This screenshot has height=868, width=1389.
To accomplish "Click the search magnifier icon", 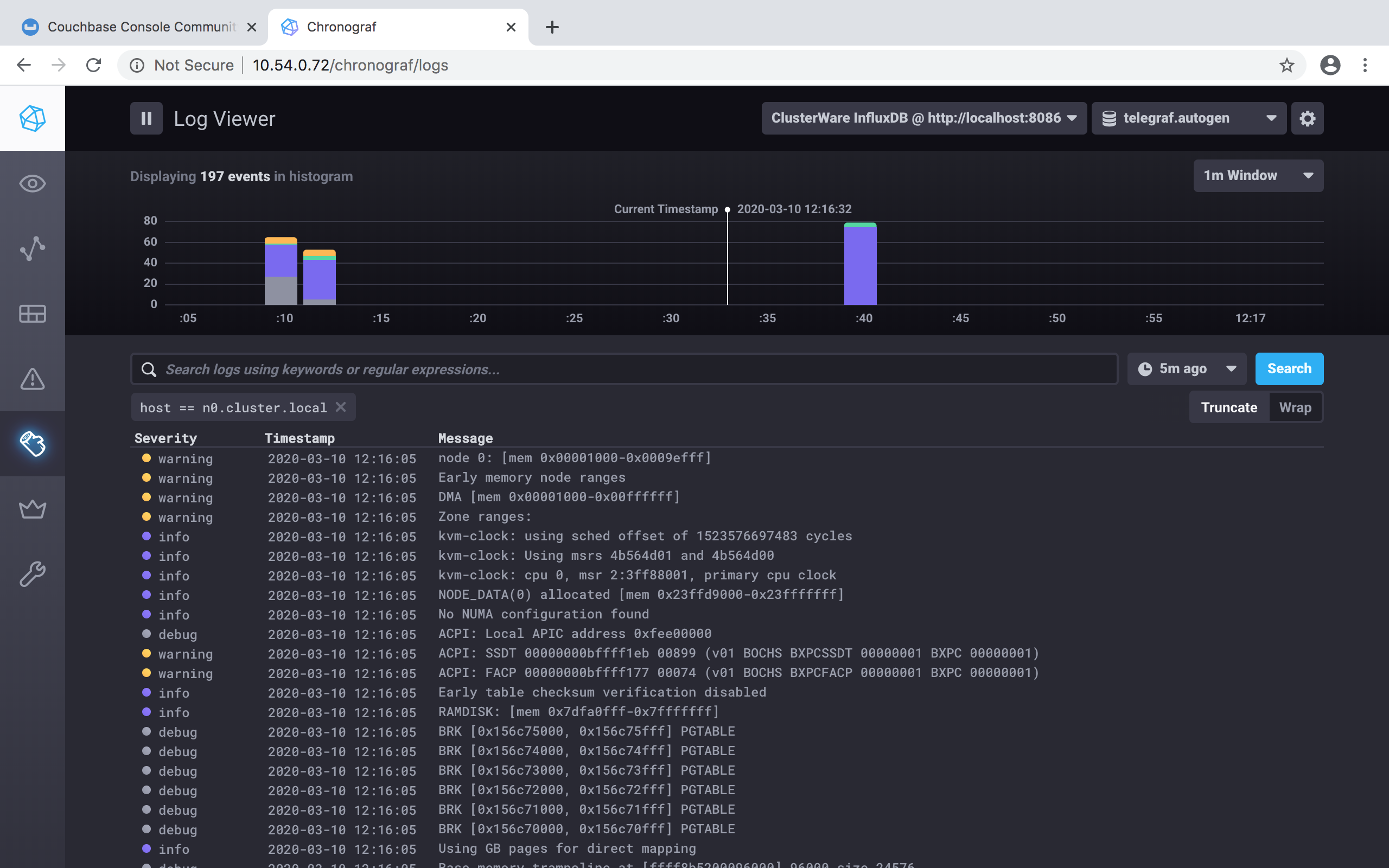I will tap(149, 369).
